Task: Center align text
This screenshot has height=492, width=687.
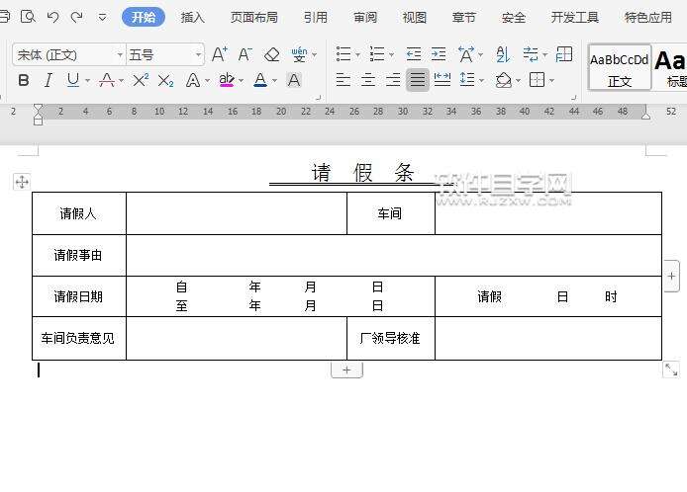Action: [x=368, y=80]
